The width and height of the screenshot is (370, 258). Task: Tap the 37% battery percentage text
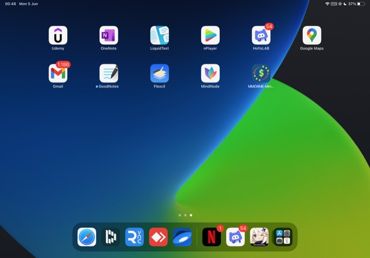352,4
